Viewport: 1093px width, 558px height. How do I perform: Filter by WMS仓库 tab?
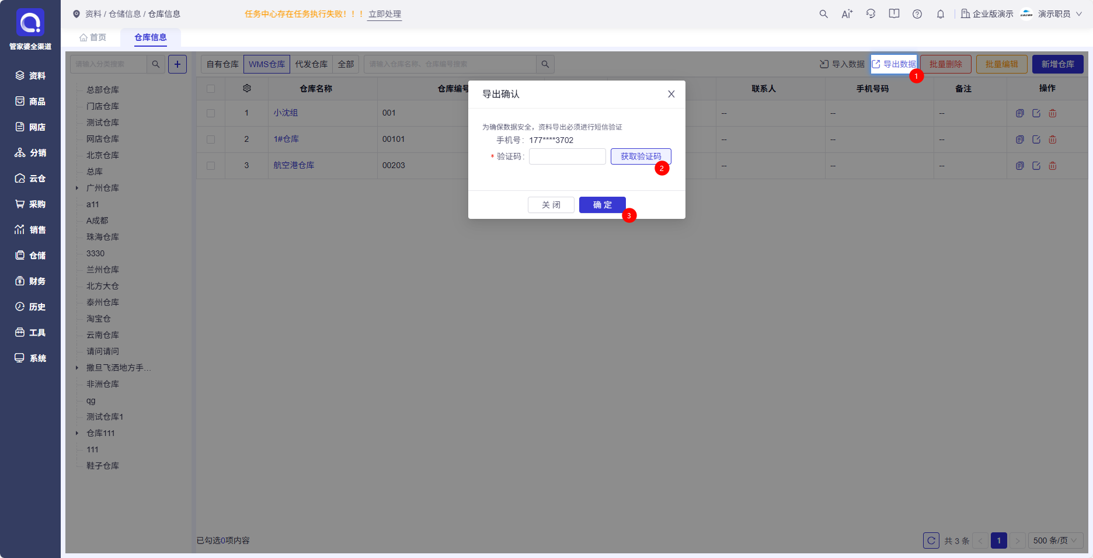click(267, 64)
